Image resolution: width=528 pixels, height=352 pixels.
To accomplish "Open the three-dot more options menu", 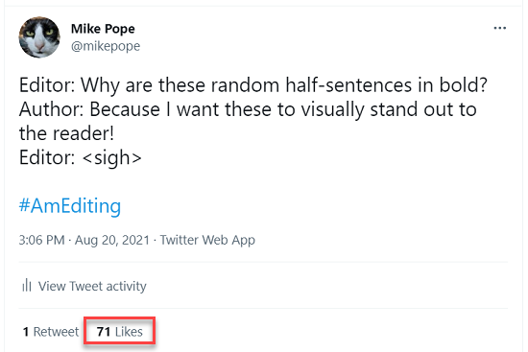I will pyautogui.click(x=500, y=28).
